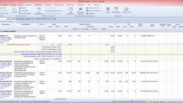Select the Р12-01-017-02 position code

[x=6, y=82]
